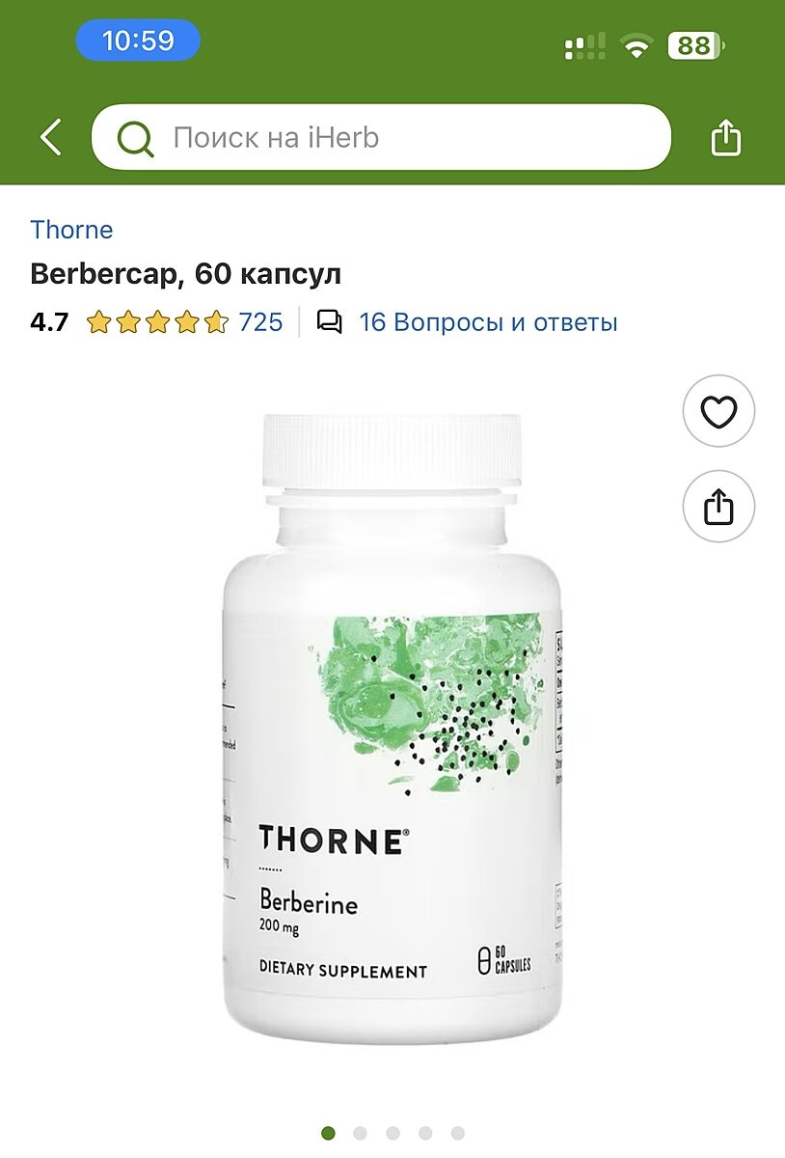Select the second image carousel dot
Image resolution: width=785 pixels, height=1158 pixels.
[360, 1133]
